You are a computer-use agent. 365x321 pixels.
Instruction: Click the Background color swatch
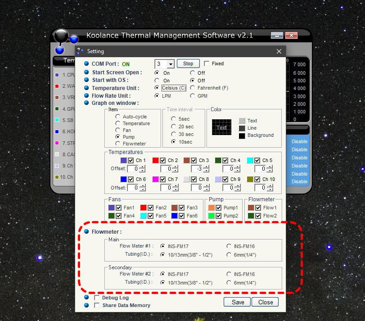(x=242, y=136)
